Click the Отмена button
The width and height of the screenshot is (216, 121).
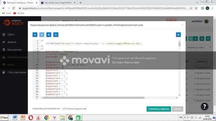(178, 109)
